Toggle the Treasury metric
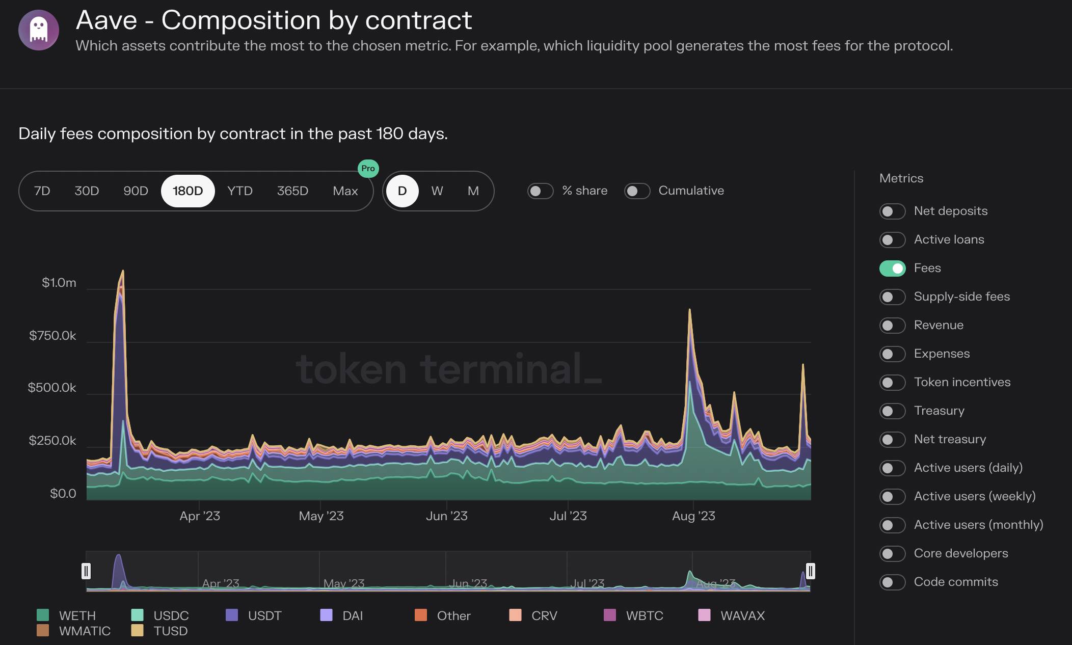The width and height of the screenshot is (1072, 645). (892, 411)
